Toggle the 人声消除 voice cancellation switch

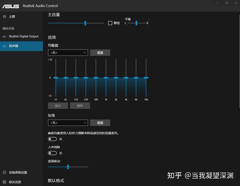52,153
